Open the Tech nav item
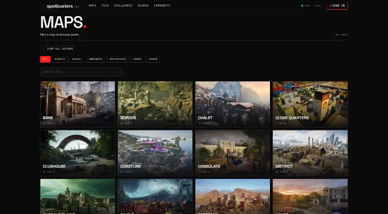 click(x=105, y=5)
